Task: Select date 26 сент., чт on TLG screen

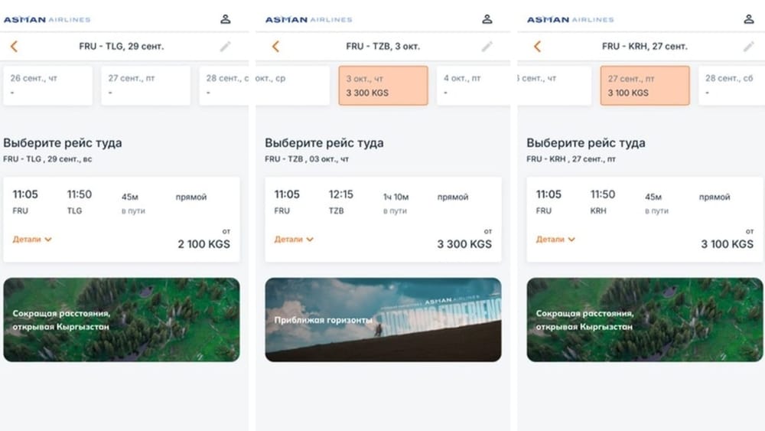Action: pyautogui.click(x=47, y=86)
